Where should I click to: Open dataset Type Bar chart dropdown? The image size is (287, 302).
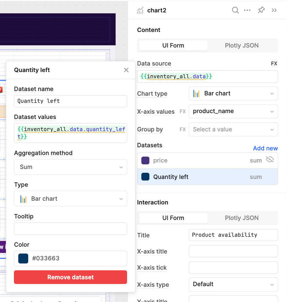tap(70, 199)
